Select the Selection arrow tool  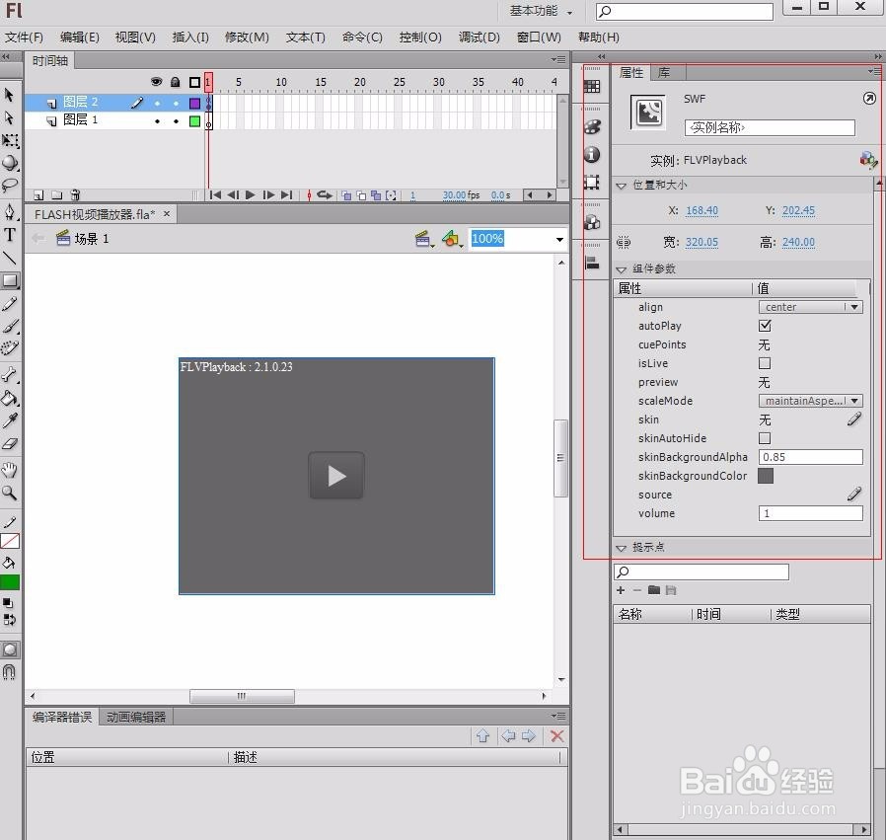(9, 95)
